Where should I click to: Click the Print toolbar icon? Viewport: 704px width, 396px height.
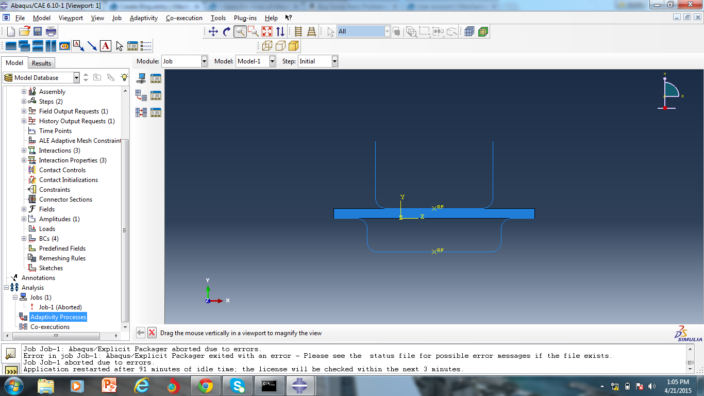pos(51,31)
